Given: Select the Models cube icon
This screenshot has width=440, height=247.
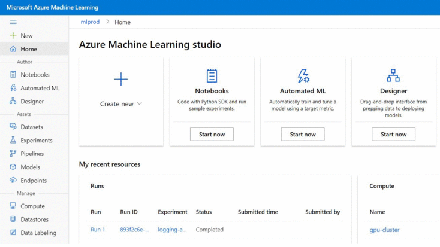Looking at the screenshot, I should coord(13,167).
